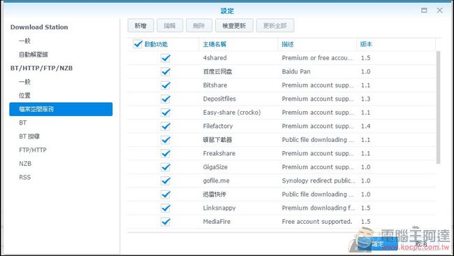This screenshot has width=454, height=256.
Task: Toggle the Linksnappy row checkbox
Action: (x=166, y=208)
